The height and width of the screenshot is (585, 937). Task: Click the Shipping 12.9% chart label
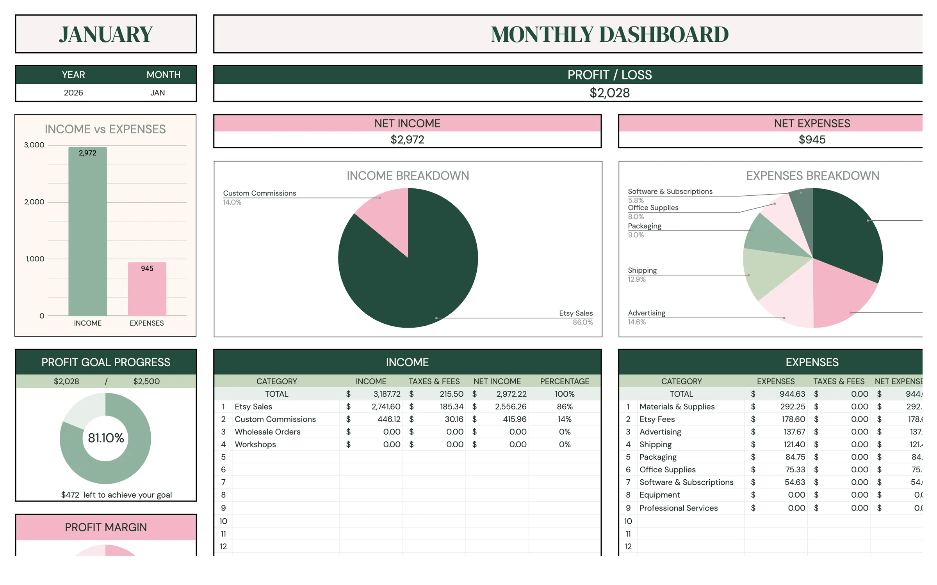tap(642, 275)
